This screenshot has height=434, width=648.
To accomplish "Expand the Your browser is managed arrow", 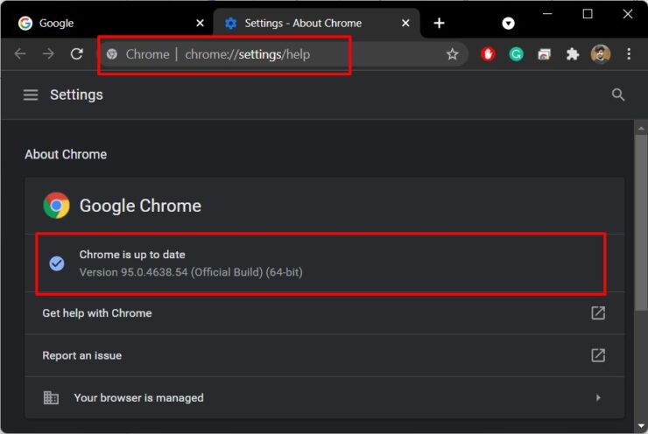I will coord(598,397).
